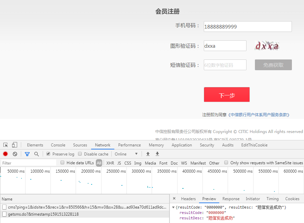This screenshot has width=304, height=223.
Task: Show the Preview tab
Action: [x=209, y=199]
